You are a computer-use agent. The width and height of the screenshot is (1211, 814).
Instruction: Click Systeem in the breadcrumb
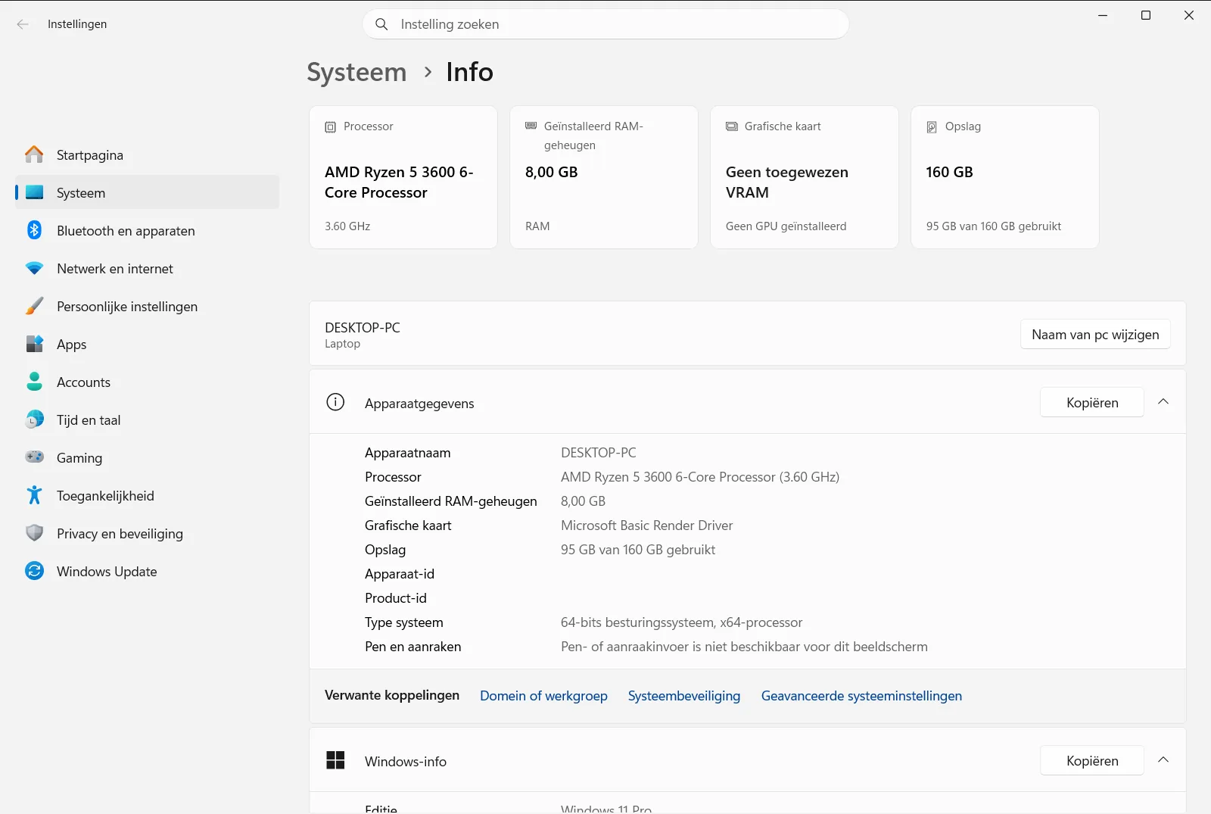356,72
